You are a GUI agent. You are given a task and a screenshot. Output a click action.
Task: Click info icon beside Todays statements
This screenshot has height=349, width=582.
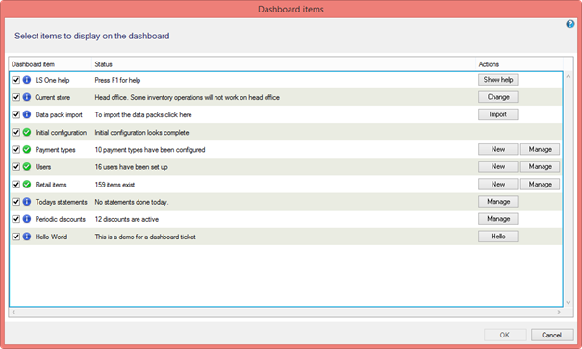[x=27, y=201]
